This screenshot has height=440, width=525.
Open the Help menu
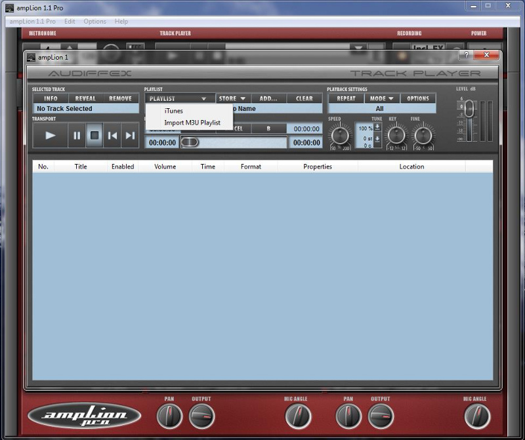pos(121,22)
